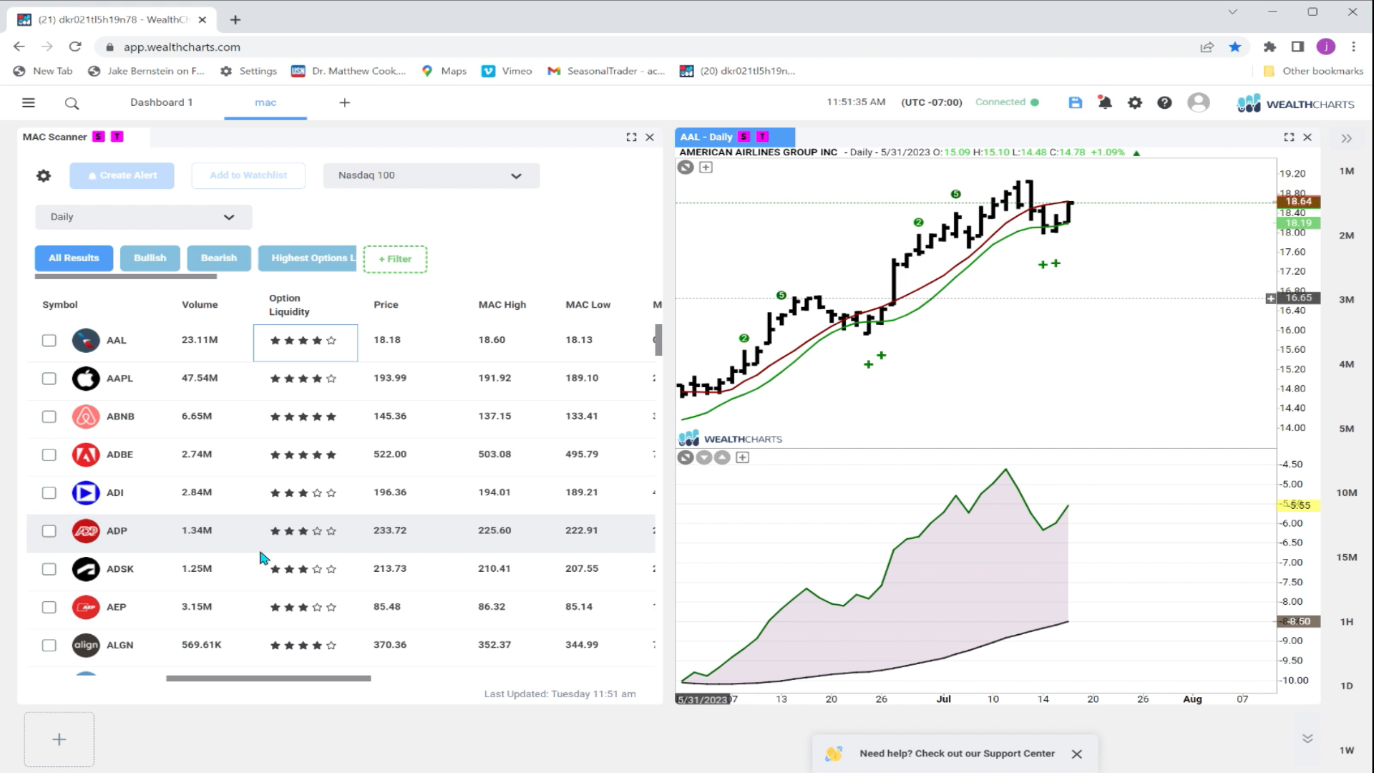Click add plus icon on lower pane

(x=743, y=458)
